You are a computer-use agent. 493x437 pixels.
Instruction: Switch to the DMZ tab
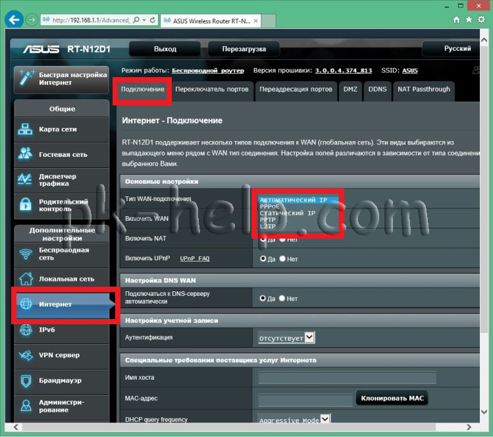tap(350, 90)
